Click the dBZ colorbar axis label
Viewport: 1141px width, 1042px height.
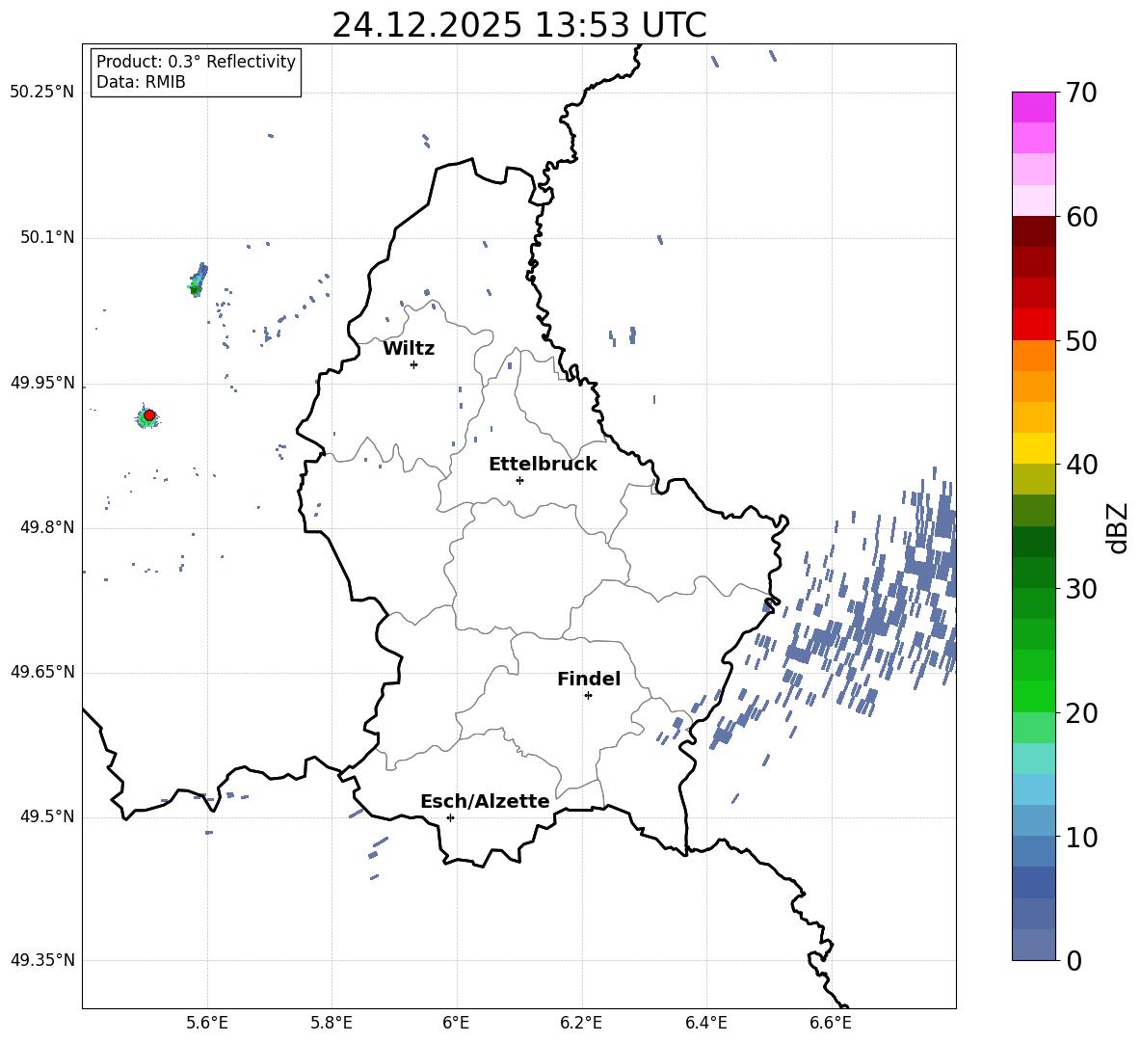tap(1119, 528)
